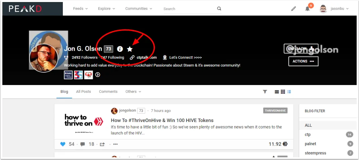The width and height of the screenshot is (359, 160).
Task: Toggle the favorite star icon
Action: pos(130,49)
